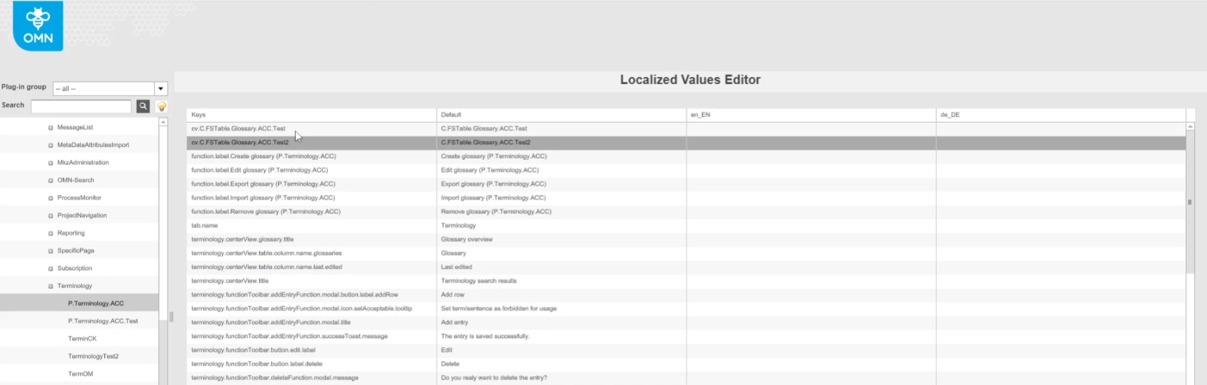The height and width of the screenshot is (385, 1207).
Task: Expand the Reporting tree node
Action: click(50, 233)
